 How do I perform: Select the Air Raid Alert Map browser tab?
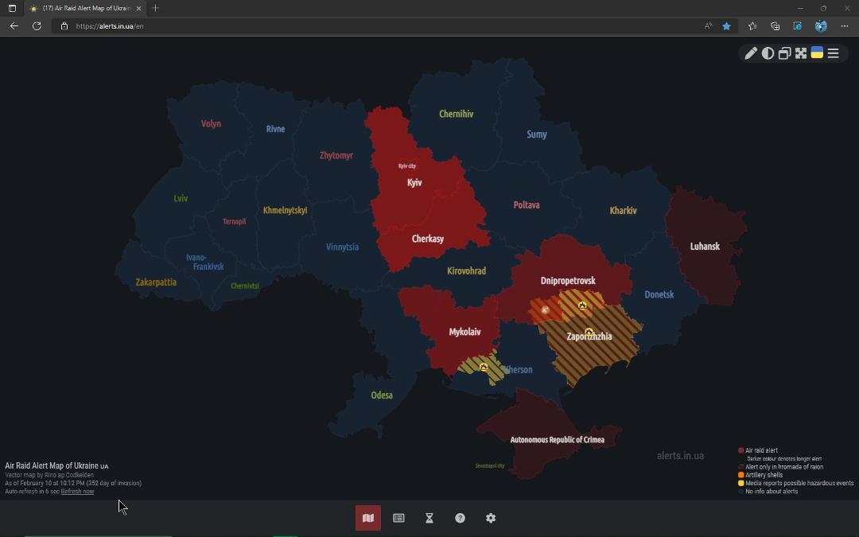click(86, 8)
